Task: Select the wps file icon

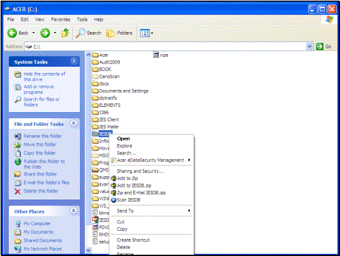Action: 156,55
